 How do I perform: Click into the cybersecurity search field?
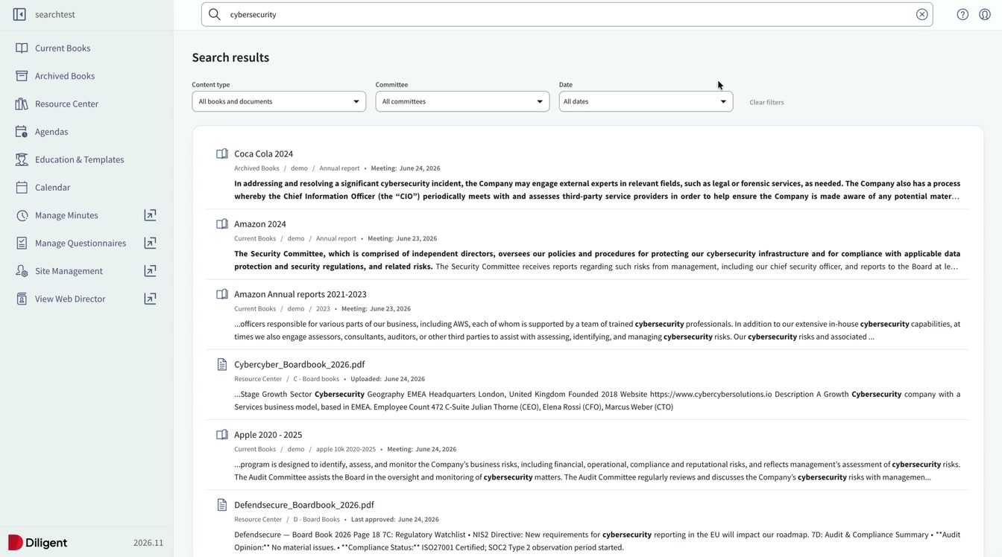pyautogui.click(x=567, y=14)
